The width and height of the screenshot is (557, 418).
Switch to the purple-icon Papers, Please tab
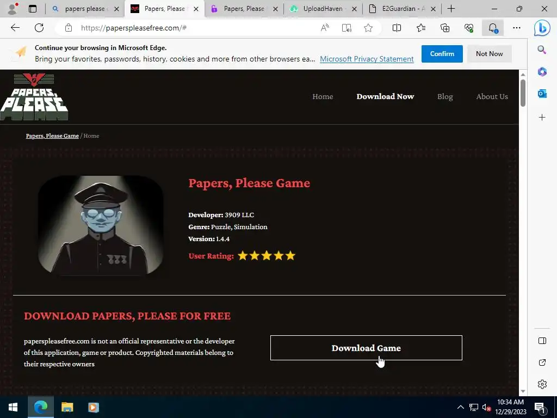(244, 9)
